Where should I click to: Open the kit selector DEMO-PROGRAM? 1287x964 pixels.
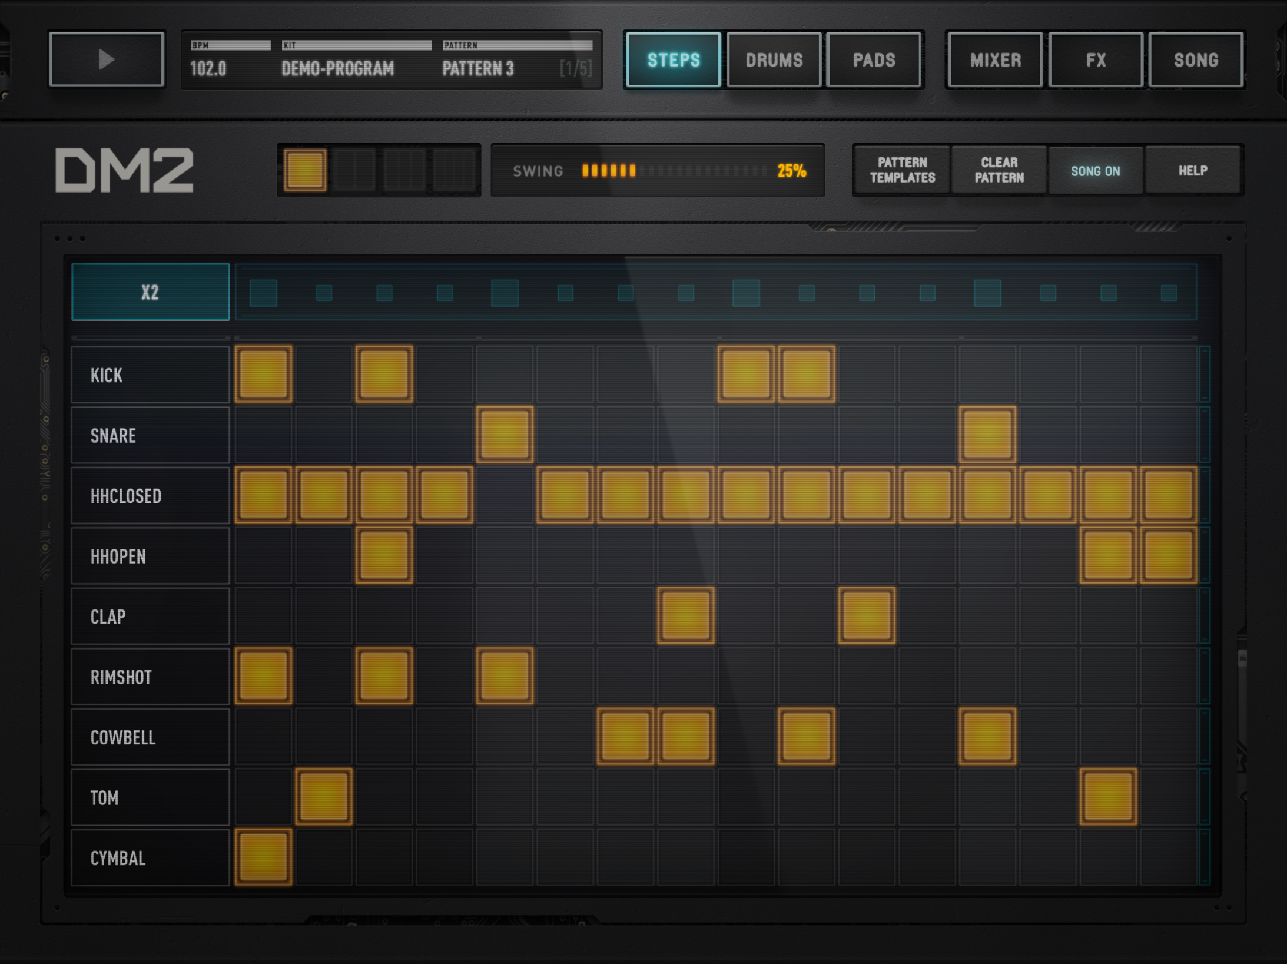click(337, 69)
